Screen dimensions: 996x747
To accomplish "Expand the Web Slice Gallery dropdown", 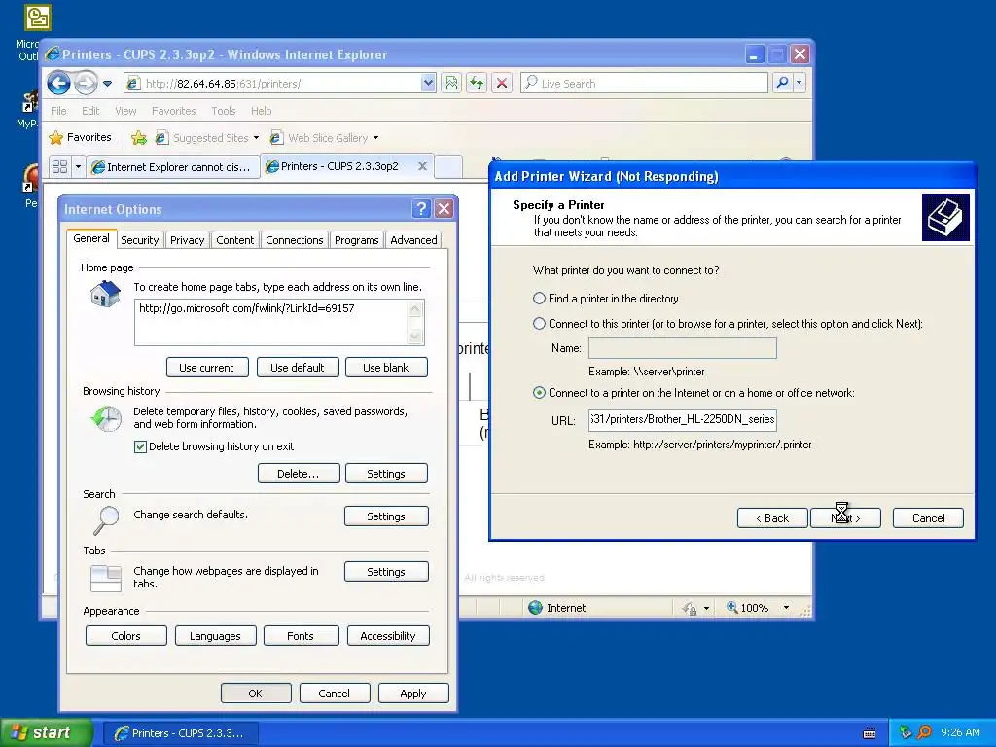I will coord(375,138).
